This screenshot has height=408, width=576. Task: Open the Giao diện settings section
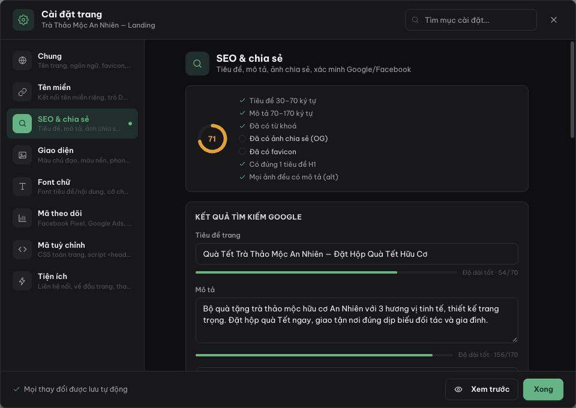(73, 155)
